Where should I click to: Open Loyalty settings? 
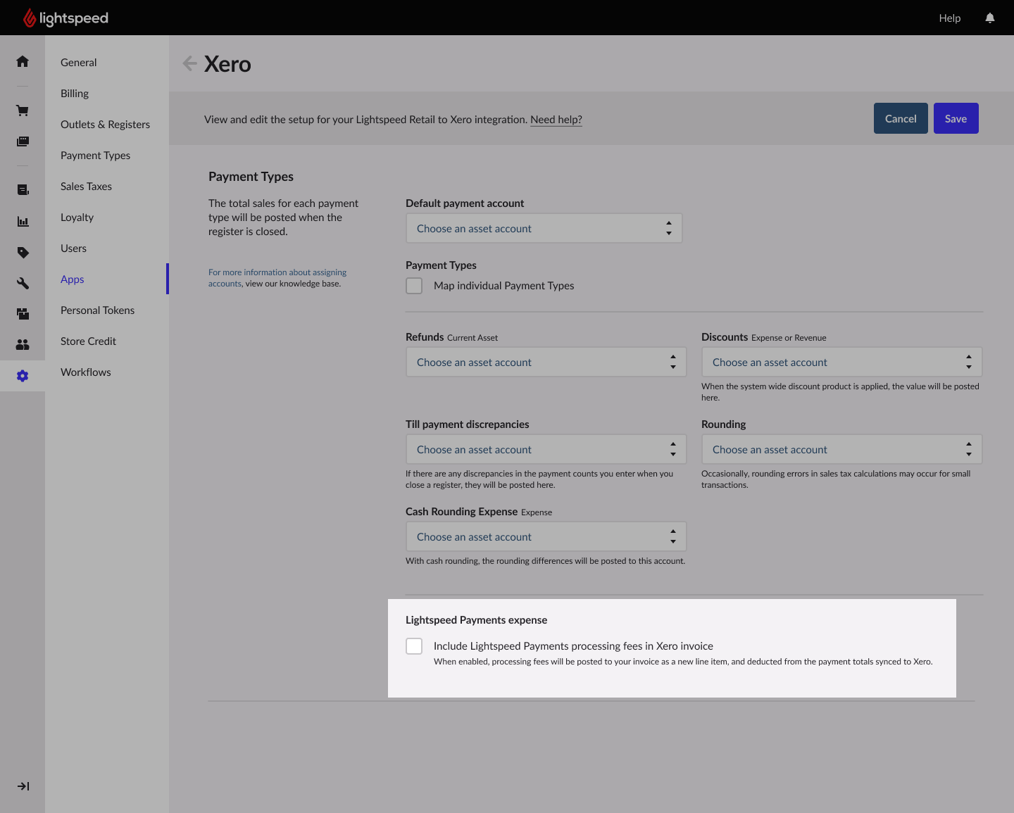(77, 218)
